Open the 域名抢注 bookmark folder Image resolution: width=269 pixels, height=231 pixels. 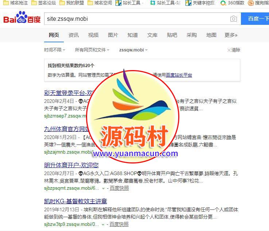16,3
